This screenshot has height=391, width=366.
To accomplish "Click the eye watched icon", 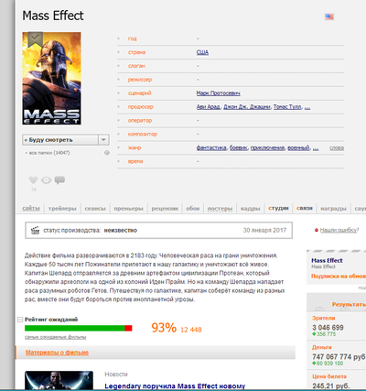I will pyautogui.click(x=46, y=180).
